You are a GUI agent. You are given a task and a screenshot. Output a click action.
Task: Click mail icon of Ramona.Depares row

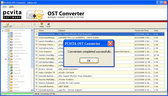point(36,34)
